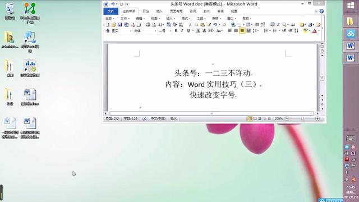Click the Format Painter brush icon

[x=209, y=25]
